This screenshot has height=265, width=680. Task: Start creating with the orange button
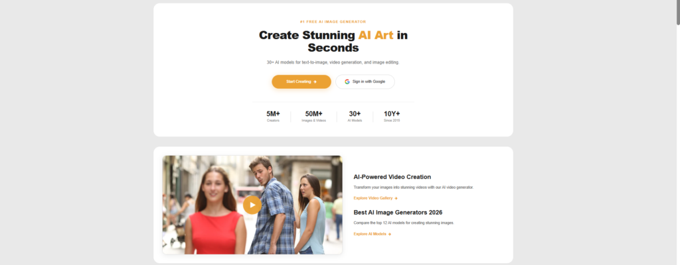(x=301, y=81)
